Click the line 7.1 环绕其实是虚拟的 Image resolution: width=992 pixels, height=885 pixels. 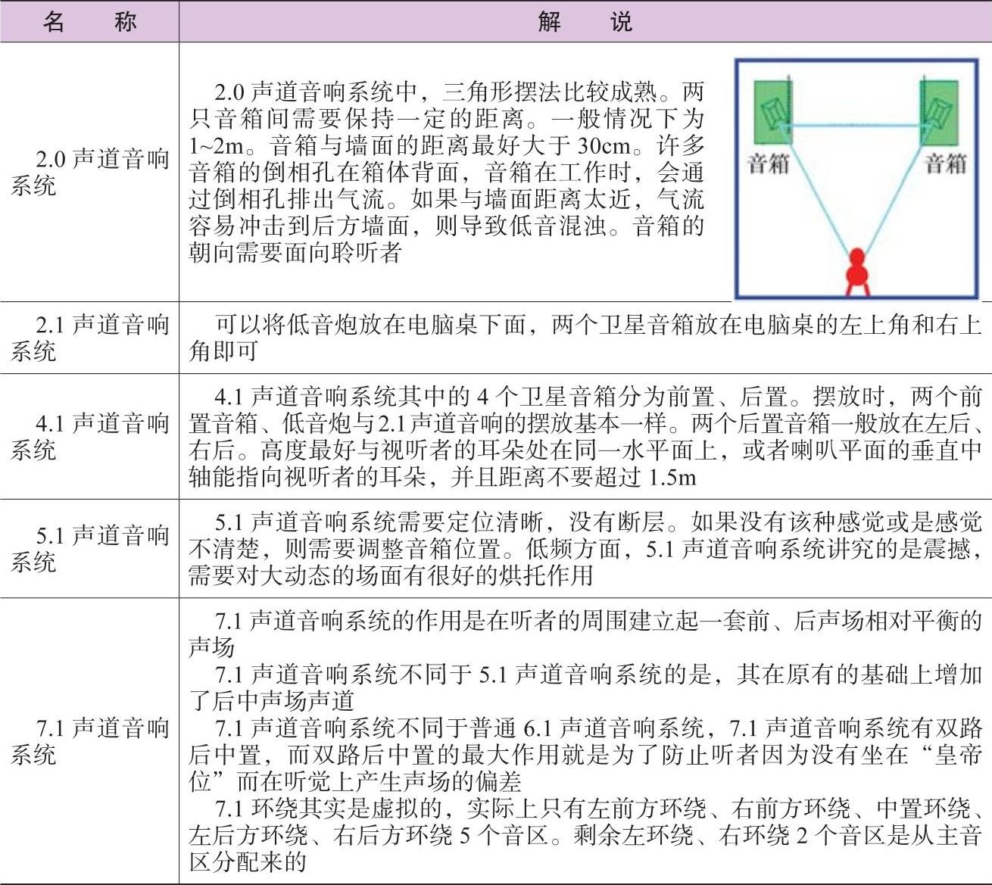coord(598,809)
